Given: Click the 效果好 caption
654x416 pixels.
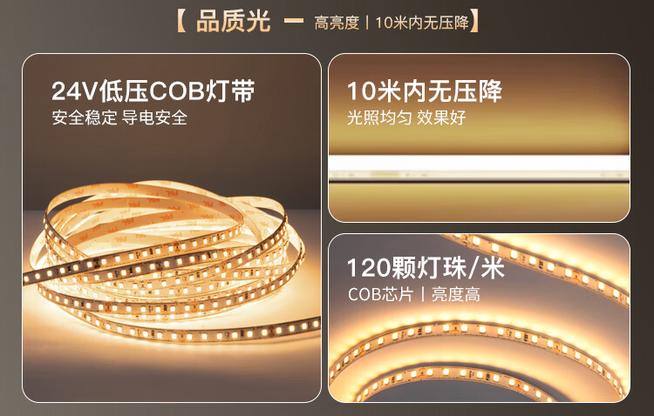Looking at the screenshot, I should pyautogui.click(x=441, y=117).
